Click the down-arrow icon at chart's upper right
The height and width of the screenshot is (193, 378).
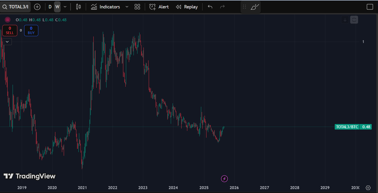[x=345, y=20]
